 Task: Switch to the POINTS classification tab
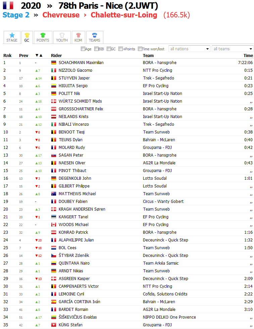tap(43, 37)
